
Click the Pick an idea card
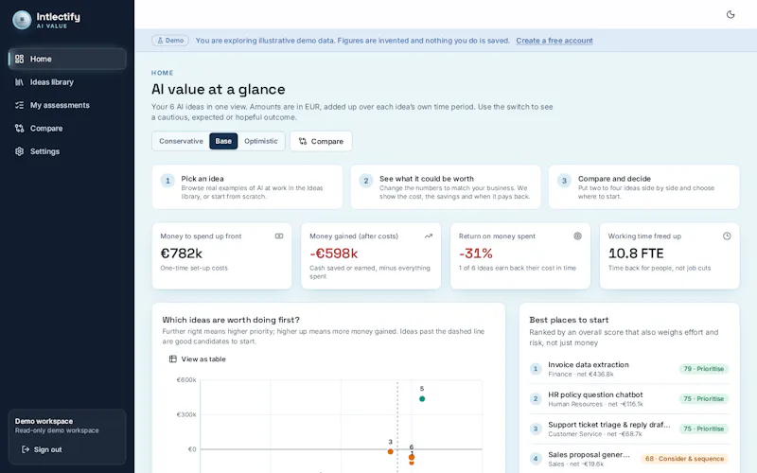tap(247, 186)
